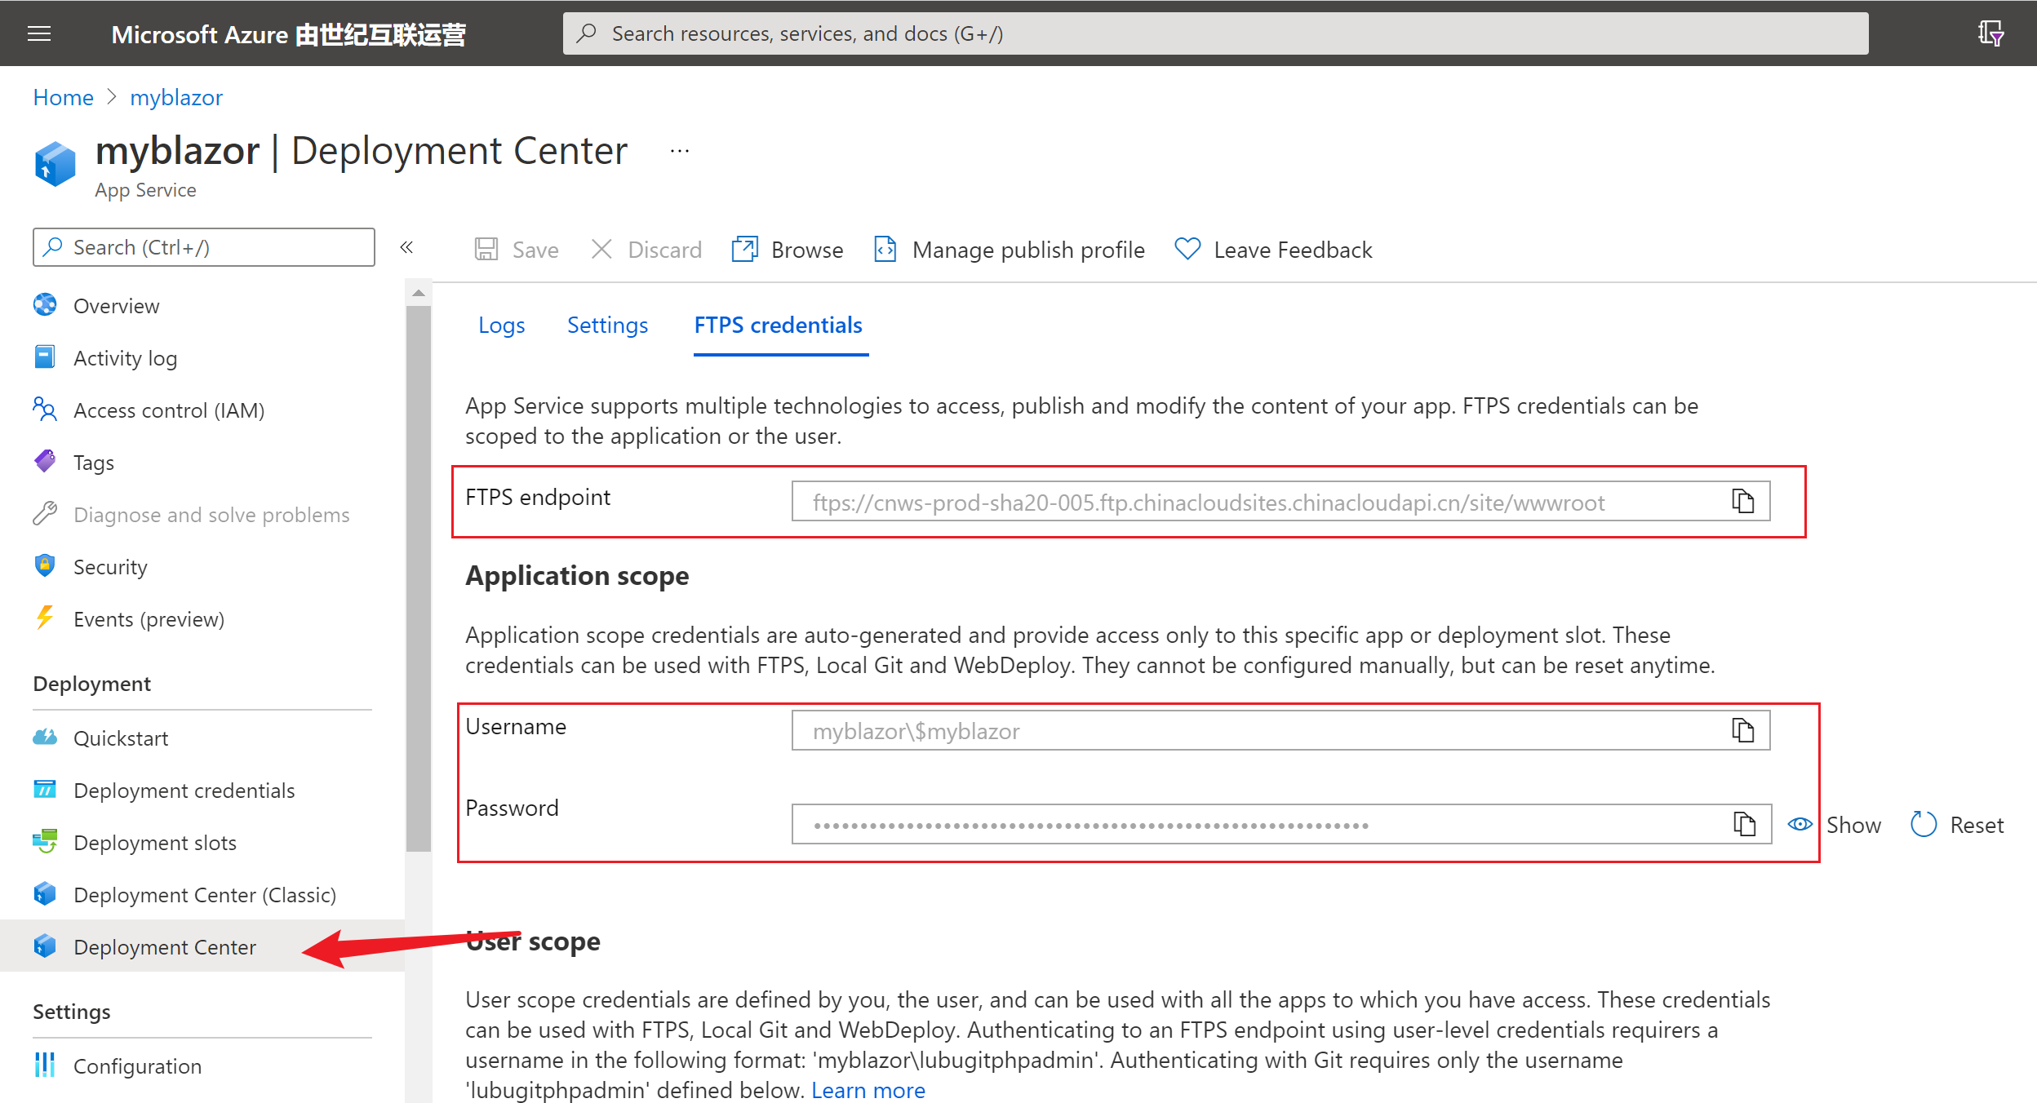Open the more options ellipsis by the title

tap(679, 151)
